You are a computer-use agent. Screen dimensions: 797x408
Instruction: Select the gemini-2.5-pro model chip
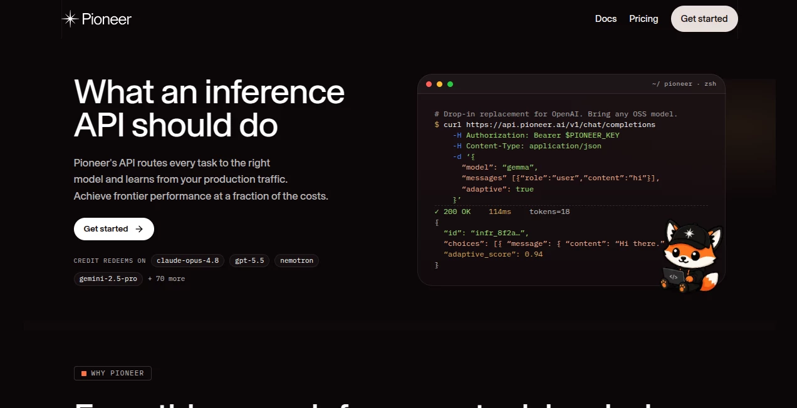(108, 278)
